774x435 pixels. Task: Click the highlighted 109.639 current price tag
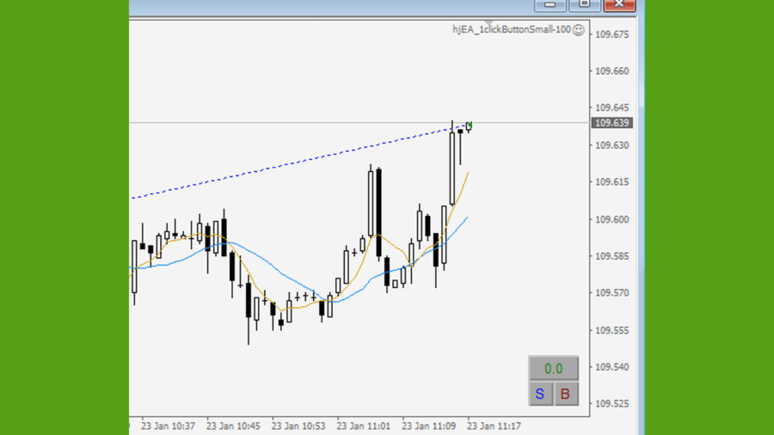[612, 123]
